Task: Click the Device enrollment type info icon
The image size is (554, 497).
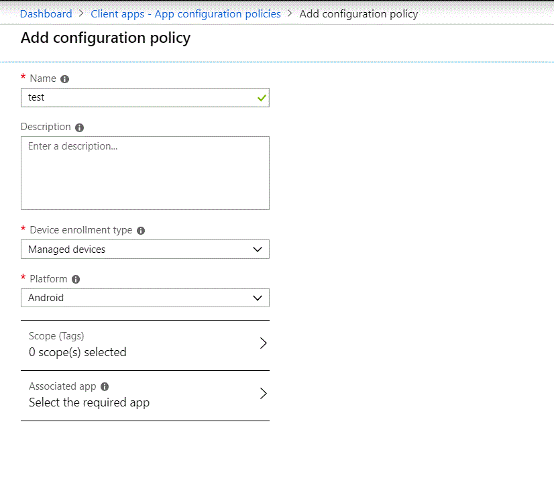Action: pos(141,231)
